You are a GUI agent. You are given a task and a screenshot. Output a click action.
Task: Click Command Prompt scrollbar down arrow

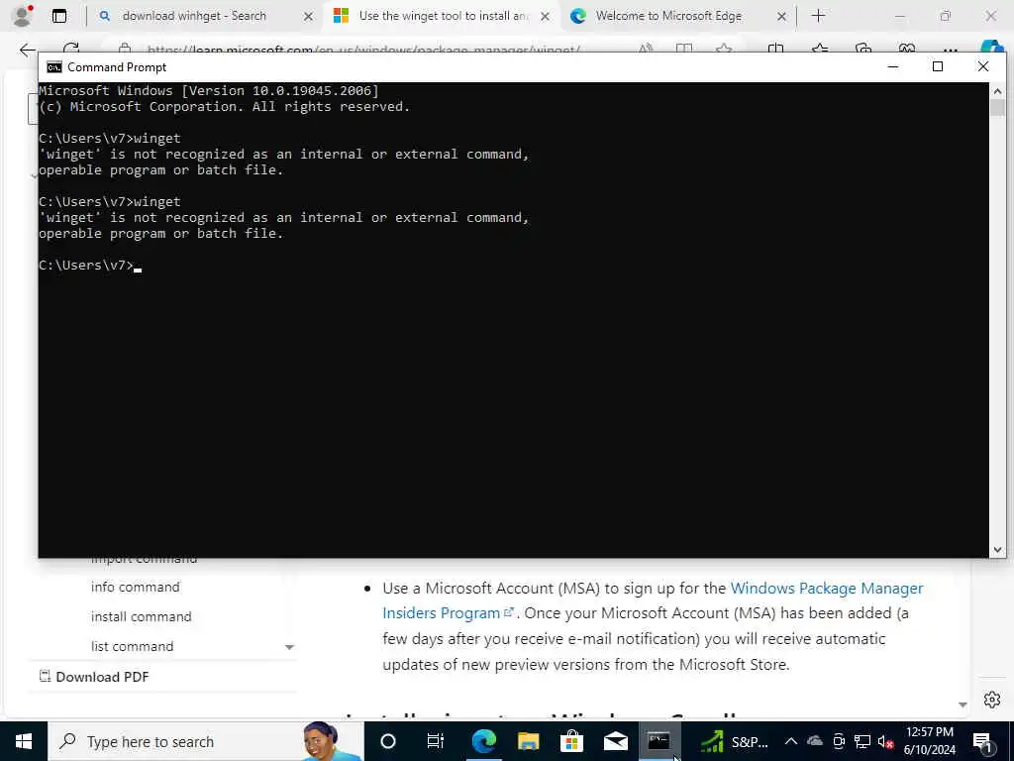point(997,549)
